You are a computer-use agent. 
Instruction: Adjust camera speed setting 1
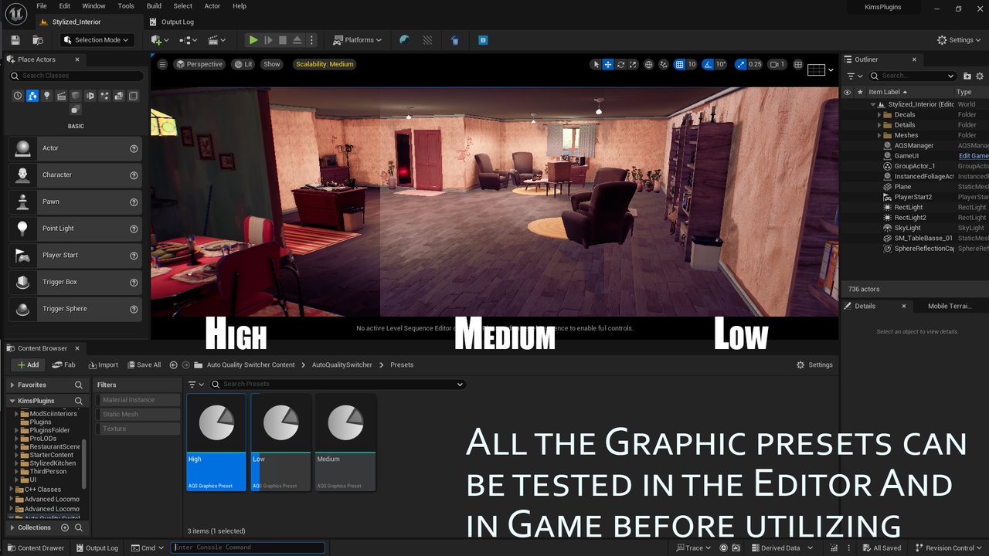[x=777, y=64]
